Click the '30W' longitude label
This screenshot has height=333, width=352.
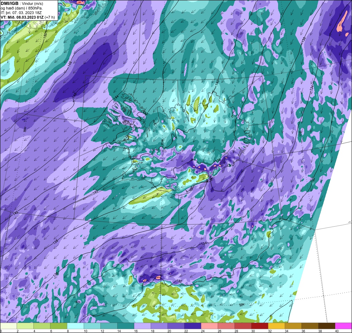25,129
